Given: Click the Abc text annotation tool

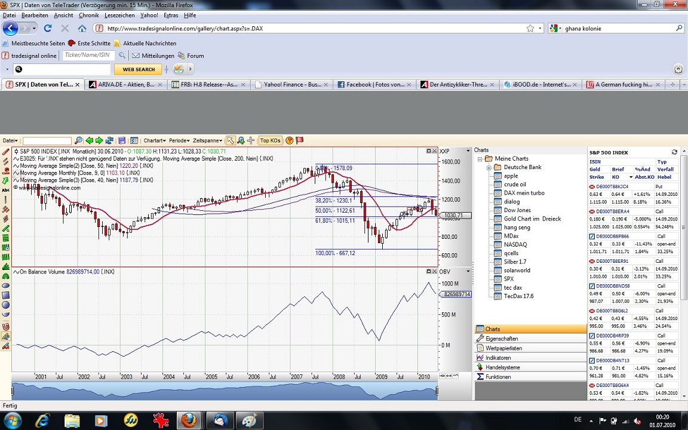Looking at the screenshot, I should pyautogui.click(x=6, y=190).
